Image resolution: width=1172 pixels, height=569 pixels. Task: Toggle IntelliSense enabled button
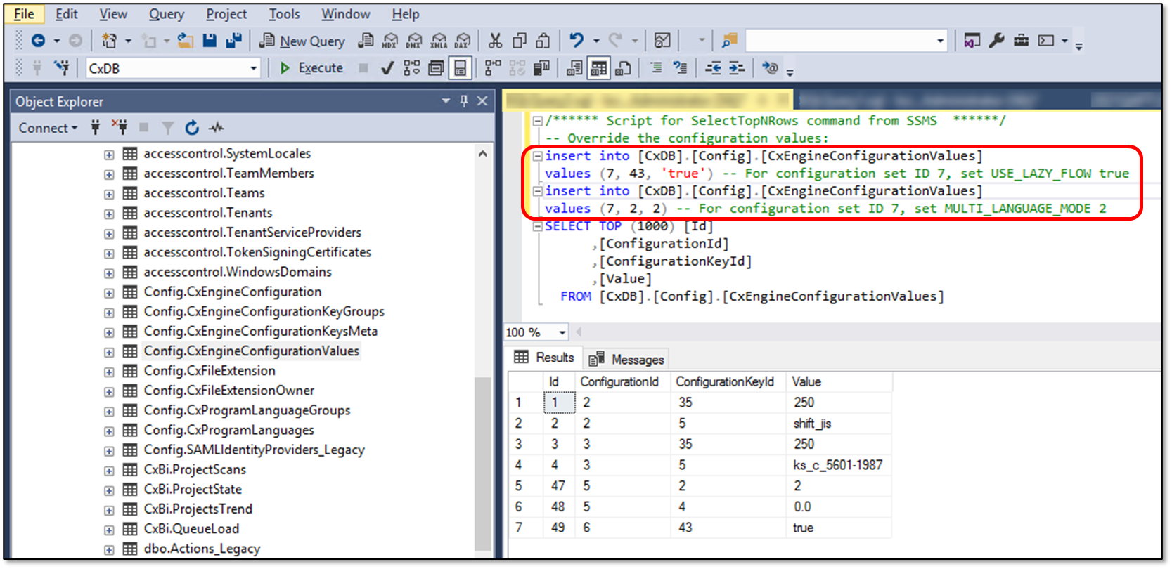point(461,68)
